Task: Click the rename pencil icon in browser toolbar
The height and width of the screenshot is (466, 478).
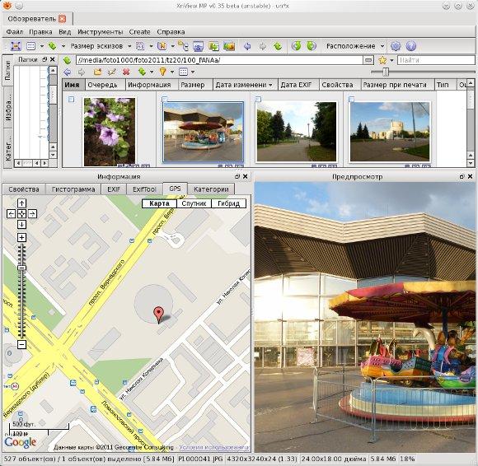Action: (112, 72)
